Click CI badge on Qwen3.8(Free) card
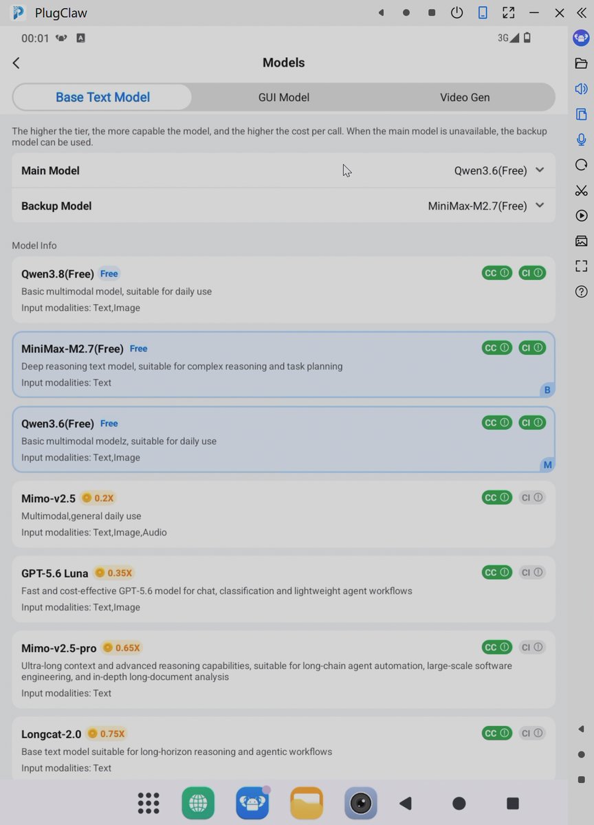The width and height of the screenshot is (594, 825). [532, 273]
